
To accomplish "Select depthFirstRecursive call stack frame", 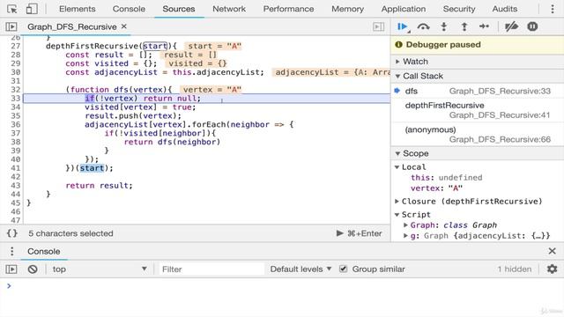I will [x=478, y=110].
